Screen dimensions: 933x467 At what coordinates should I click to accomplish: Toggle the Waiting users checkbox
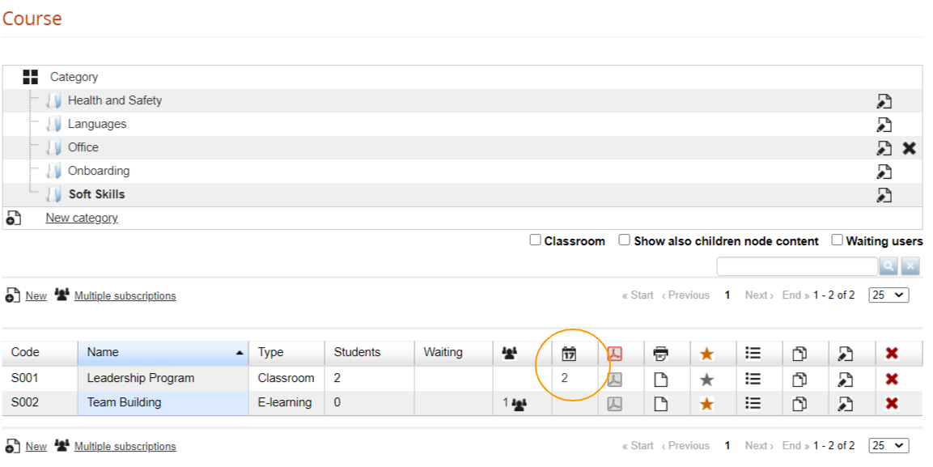837,240
